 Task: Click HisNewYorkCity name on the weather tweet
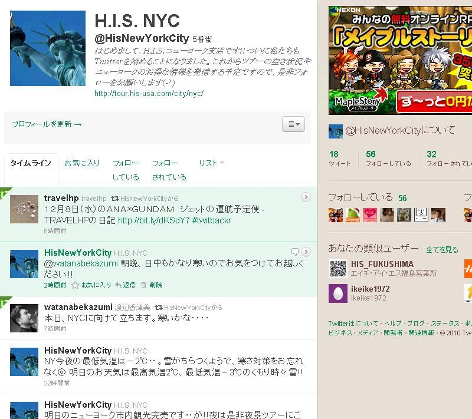(78, 351)
